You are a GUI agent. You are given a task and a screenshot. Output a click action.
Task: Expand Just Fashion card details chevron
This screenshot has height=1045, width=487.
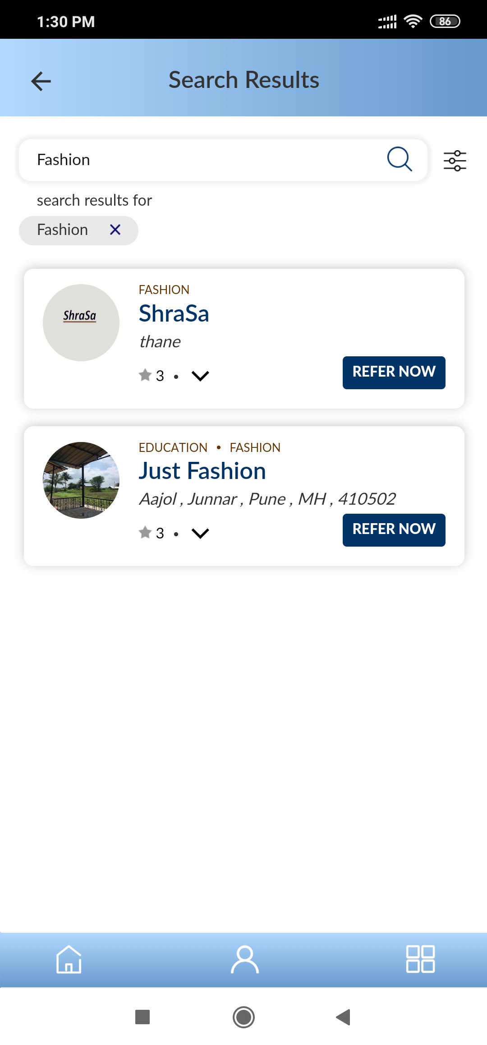pyautogui.click(x=200, y=533)
